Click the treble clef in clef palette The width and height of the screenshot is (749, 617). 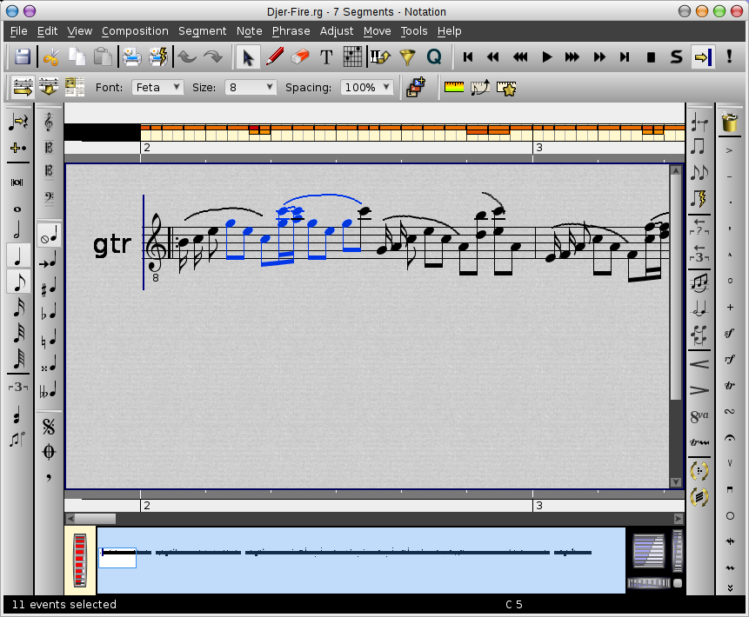48,123
